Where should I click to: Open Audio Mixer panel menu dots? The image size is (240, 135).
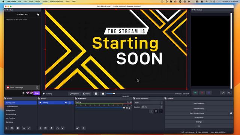(x=84, y=128)
